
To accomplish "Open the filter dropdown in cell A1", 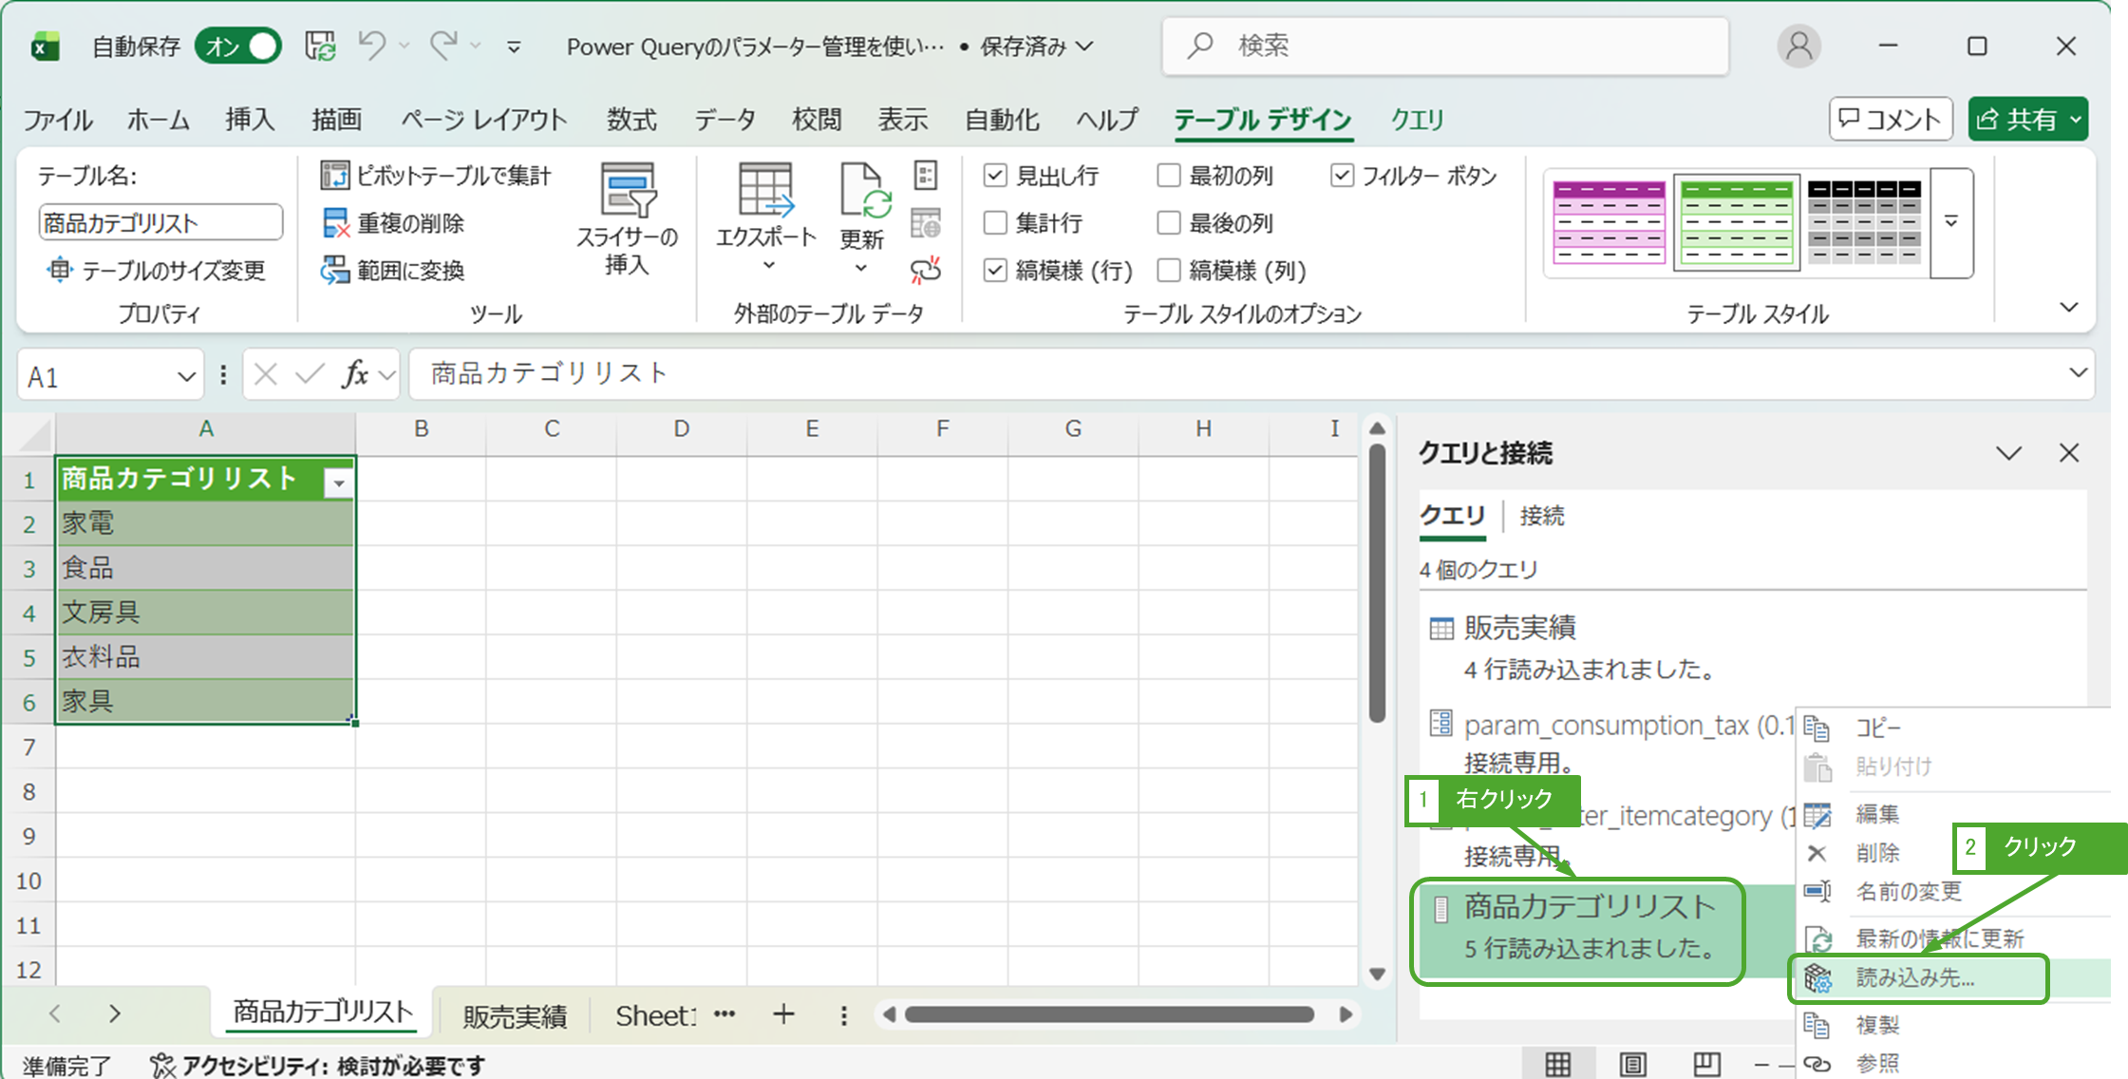I will coord(338,483).
